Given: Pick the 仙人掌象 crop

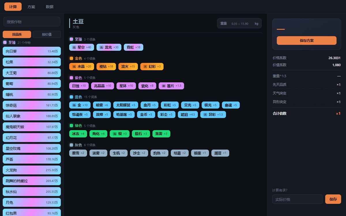Looking at the screenshot, I should (x=32, y=116).
